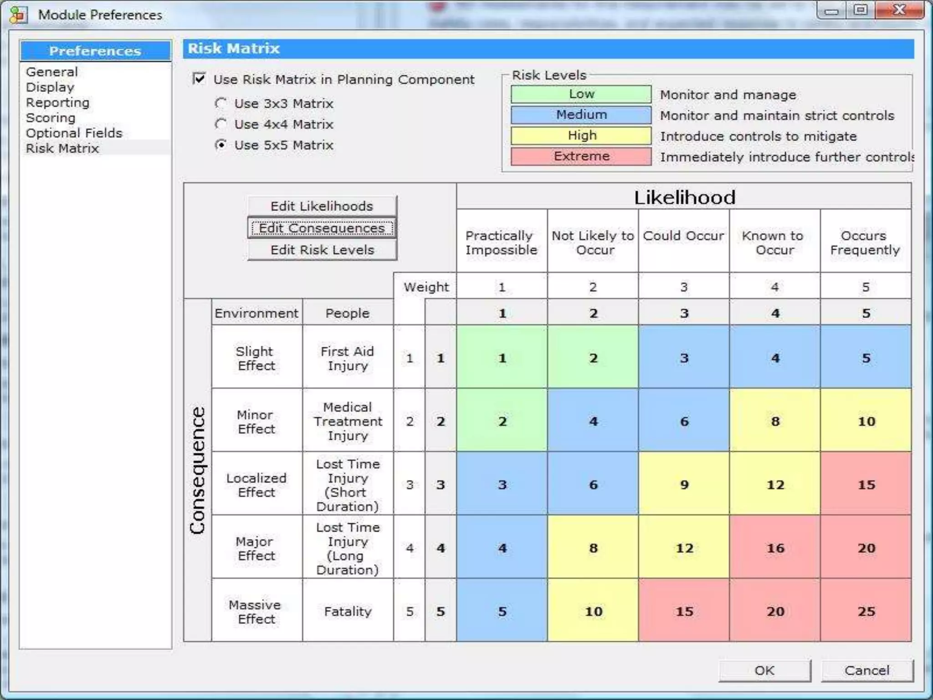
Task: Open the Reporting preferences section
Action: click(x=57, y=103)
